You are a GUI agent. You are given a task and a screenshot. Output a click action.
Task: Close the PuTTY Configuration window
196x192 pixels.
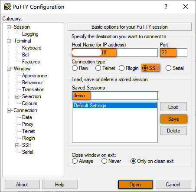[x=186, y=7]
